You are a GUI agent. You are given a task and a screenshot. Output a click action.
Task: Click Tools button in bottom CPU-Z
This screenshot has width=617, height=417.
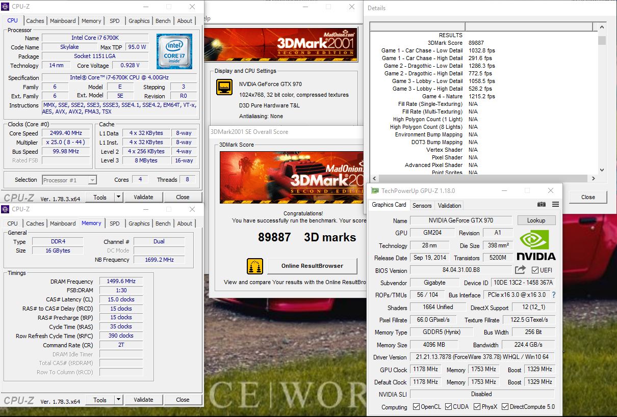coord(100,400)
